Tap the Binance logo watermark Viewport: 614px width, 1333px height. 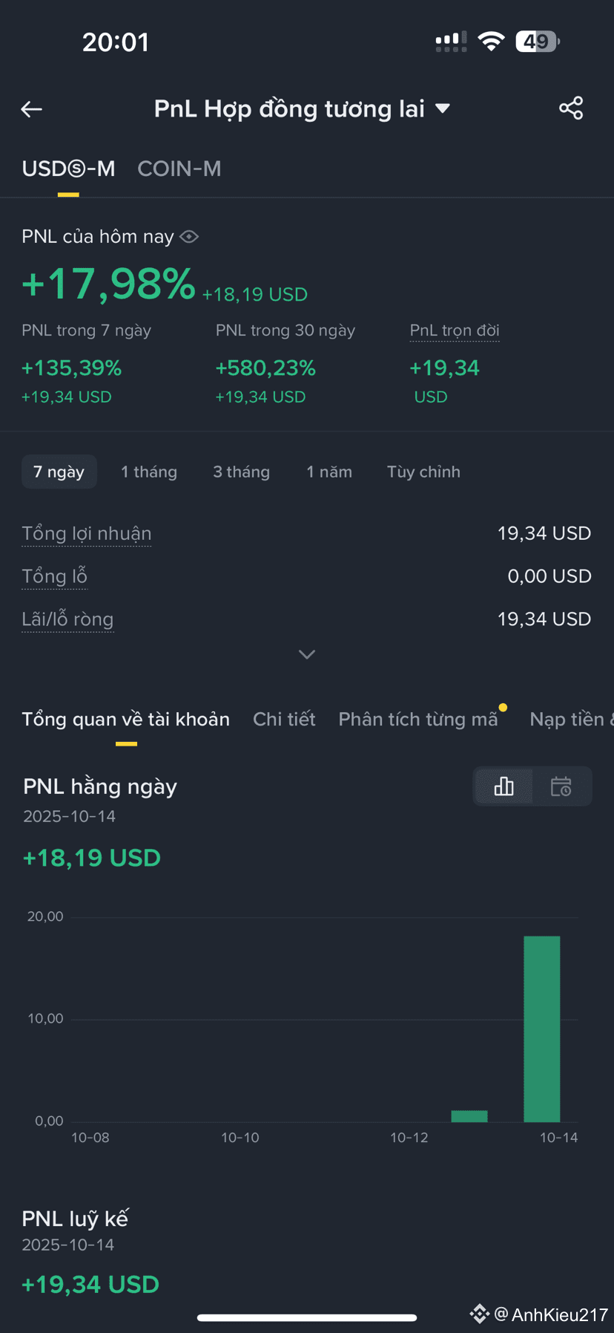coord(479,1314)
